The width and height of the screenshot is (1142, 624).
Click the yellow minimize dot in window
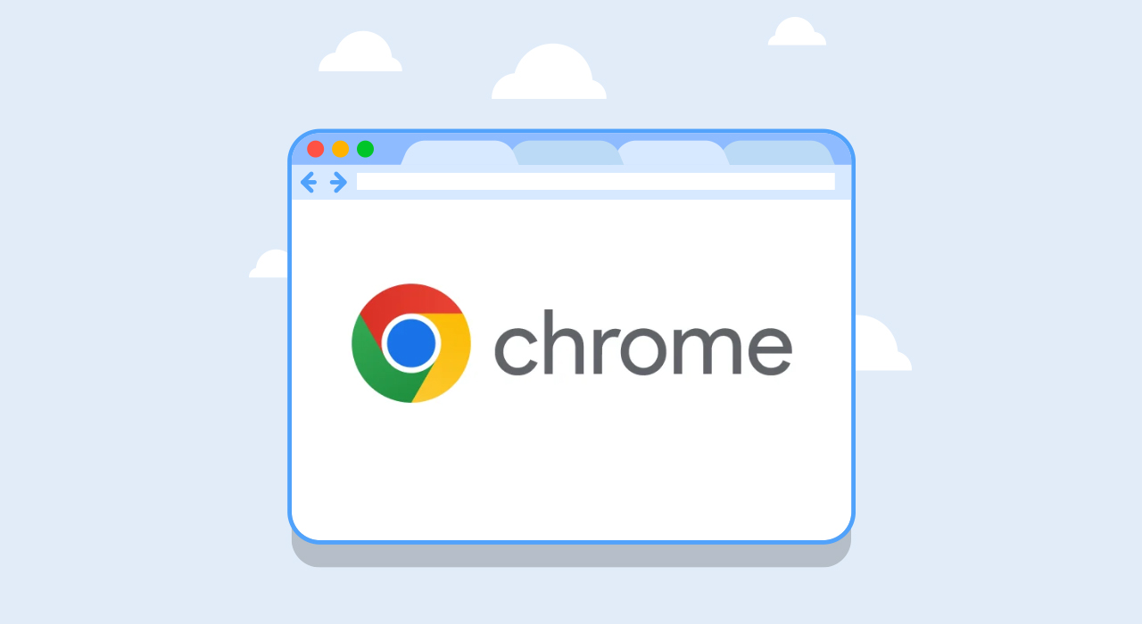coord(341,149)
